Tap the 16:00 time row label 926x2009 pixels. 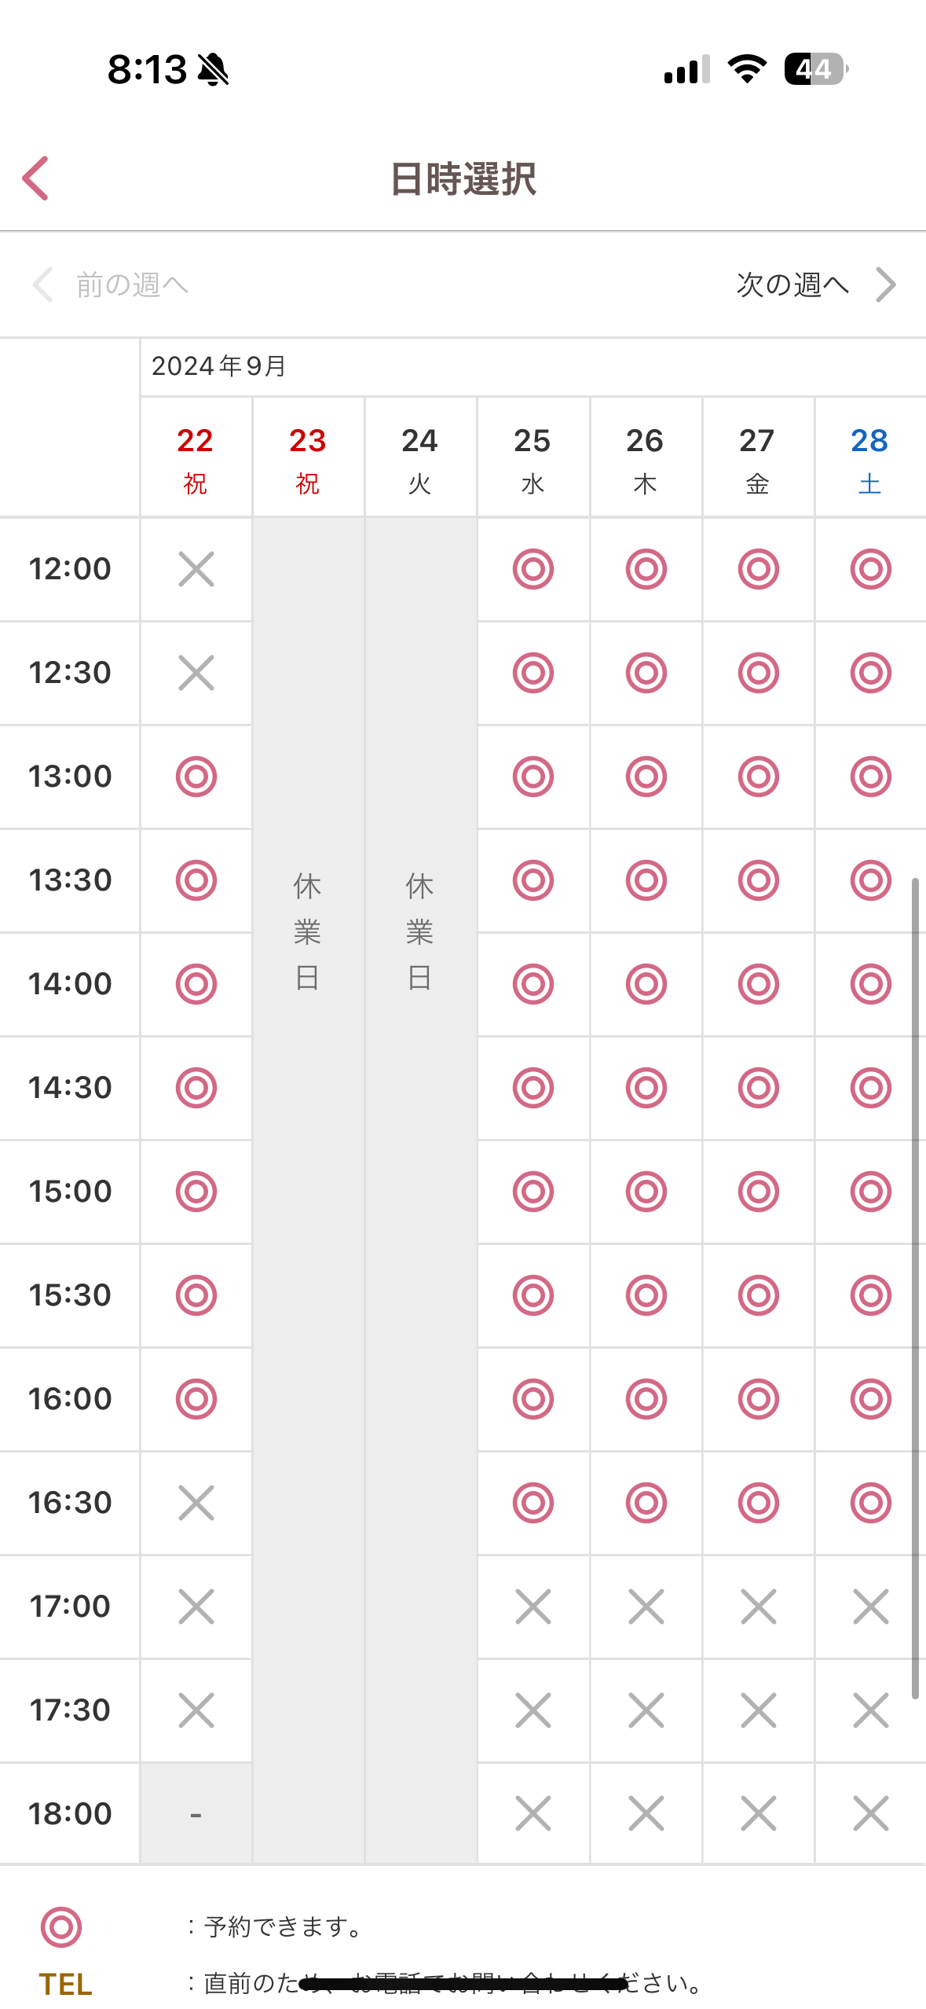[x=70, y=1399]
